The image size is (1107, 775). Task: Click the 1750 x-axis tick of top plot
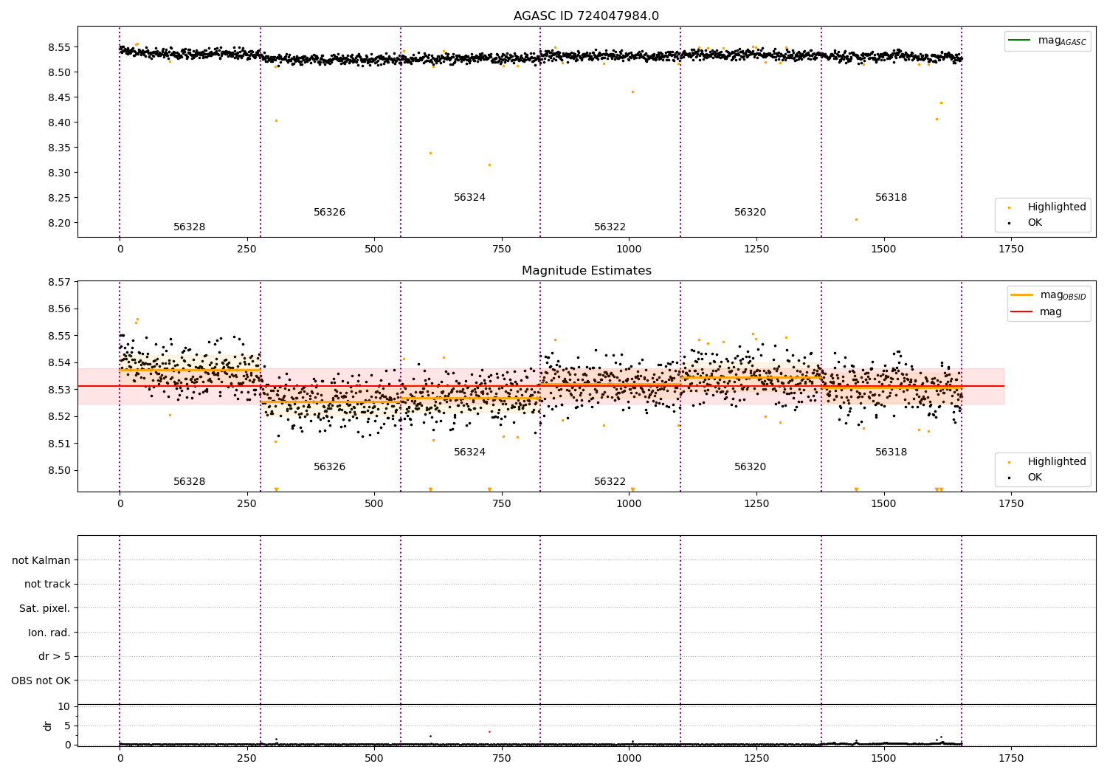pos(1011,249)
